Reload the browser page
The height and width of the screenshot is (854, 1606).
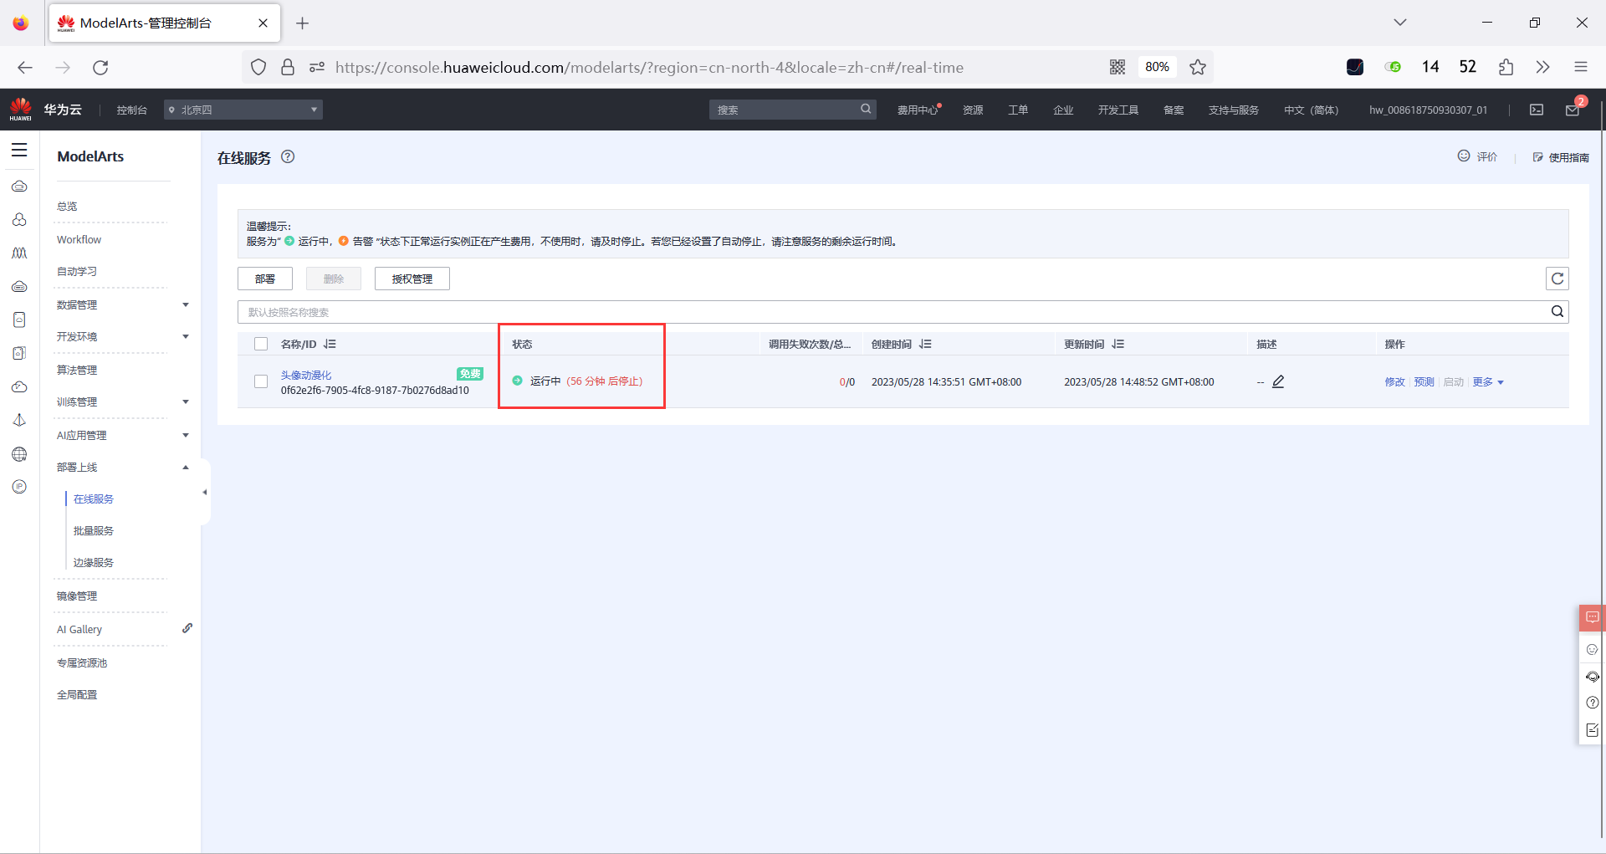point(100,68)
